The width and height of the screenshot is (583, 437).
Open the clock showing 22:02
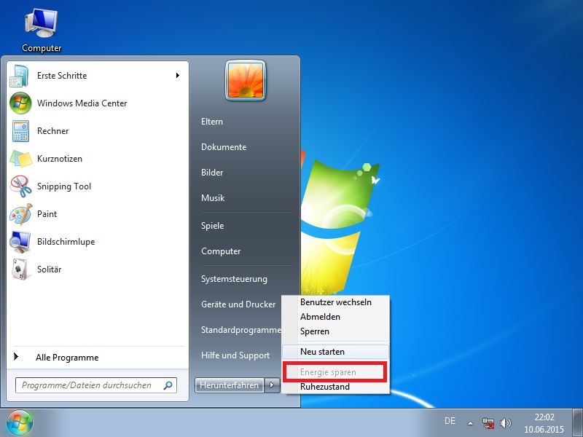[544, 423]
